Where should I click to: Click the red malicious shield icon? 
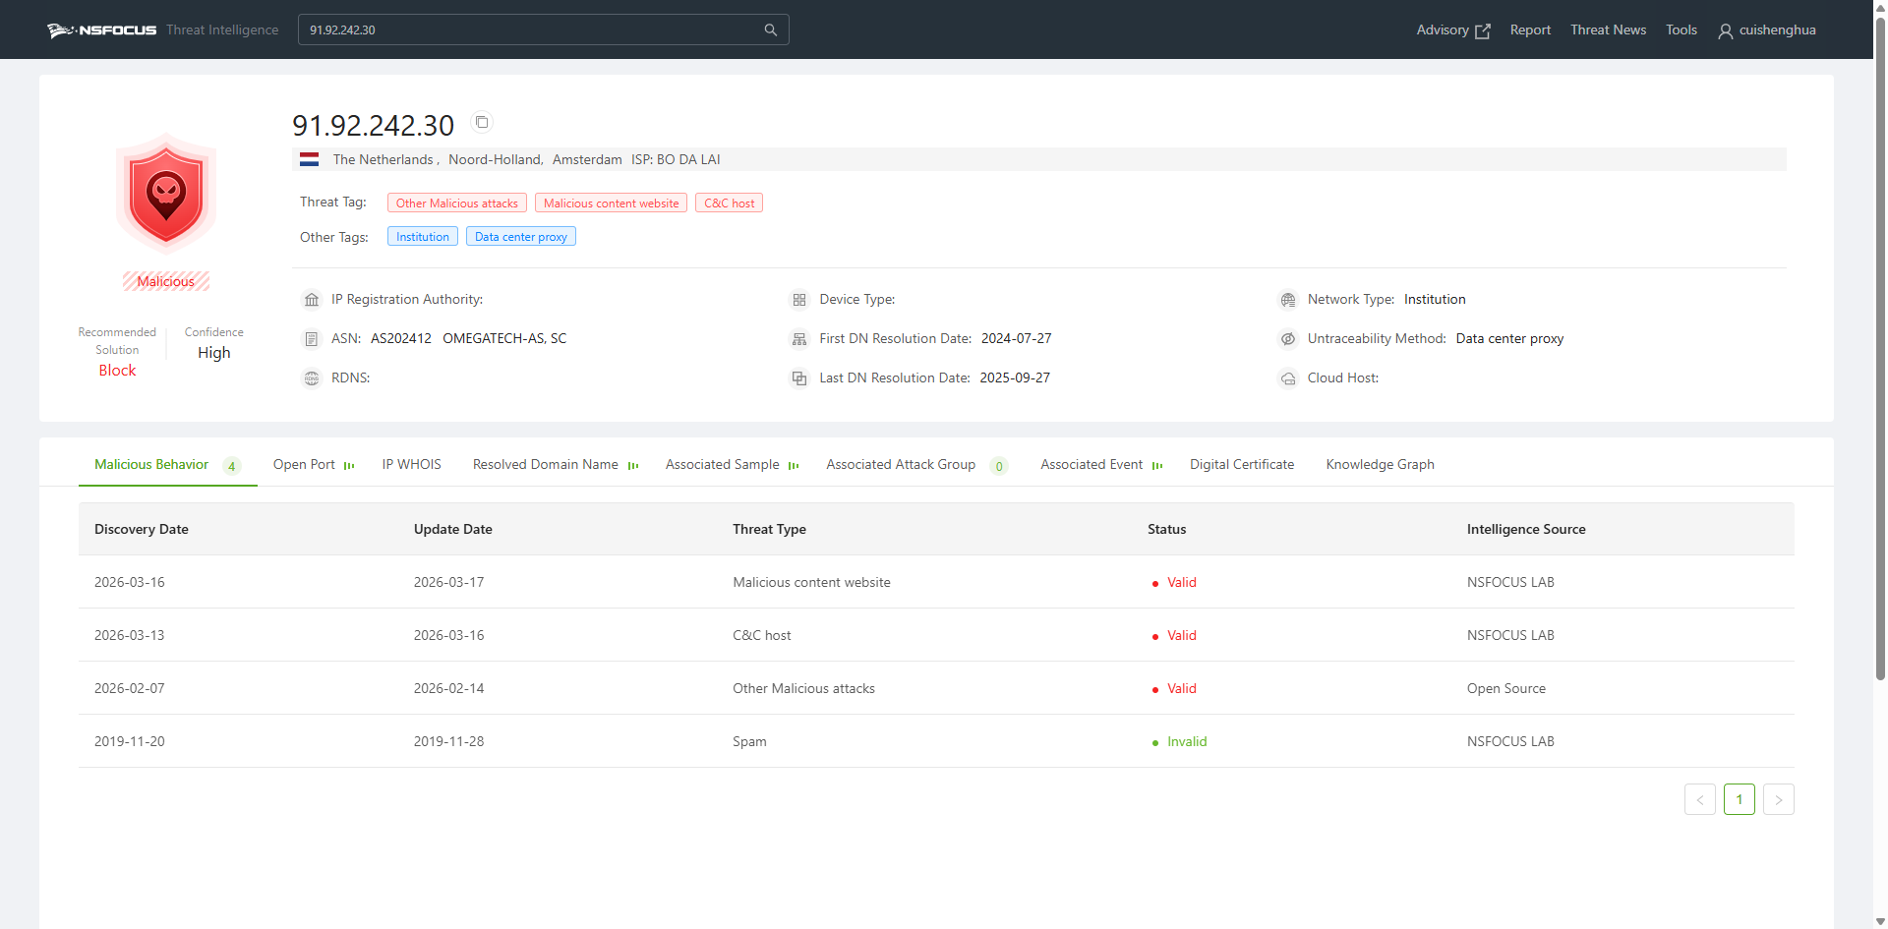coord(166,194)
